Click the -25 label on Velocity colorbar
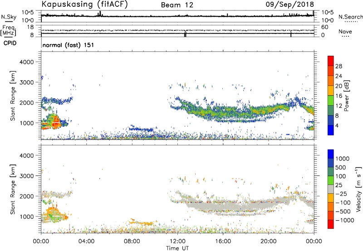The width and height of the screenshot is (363, 251). pos(341,193)
